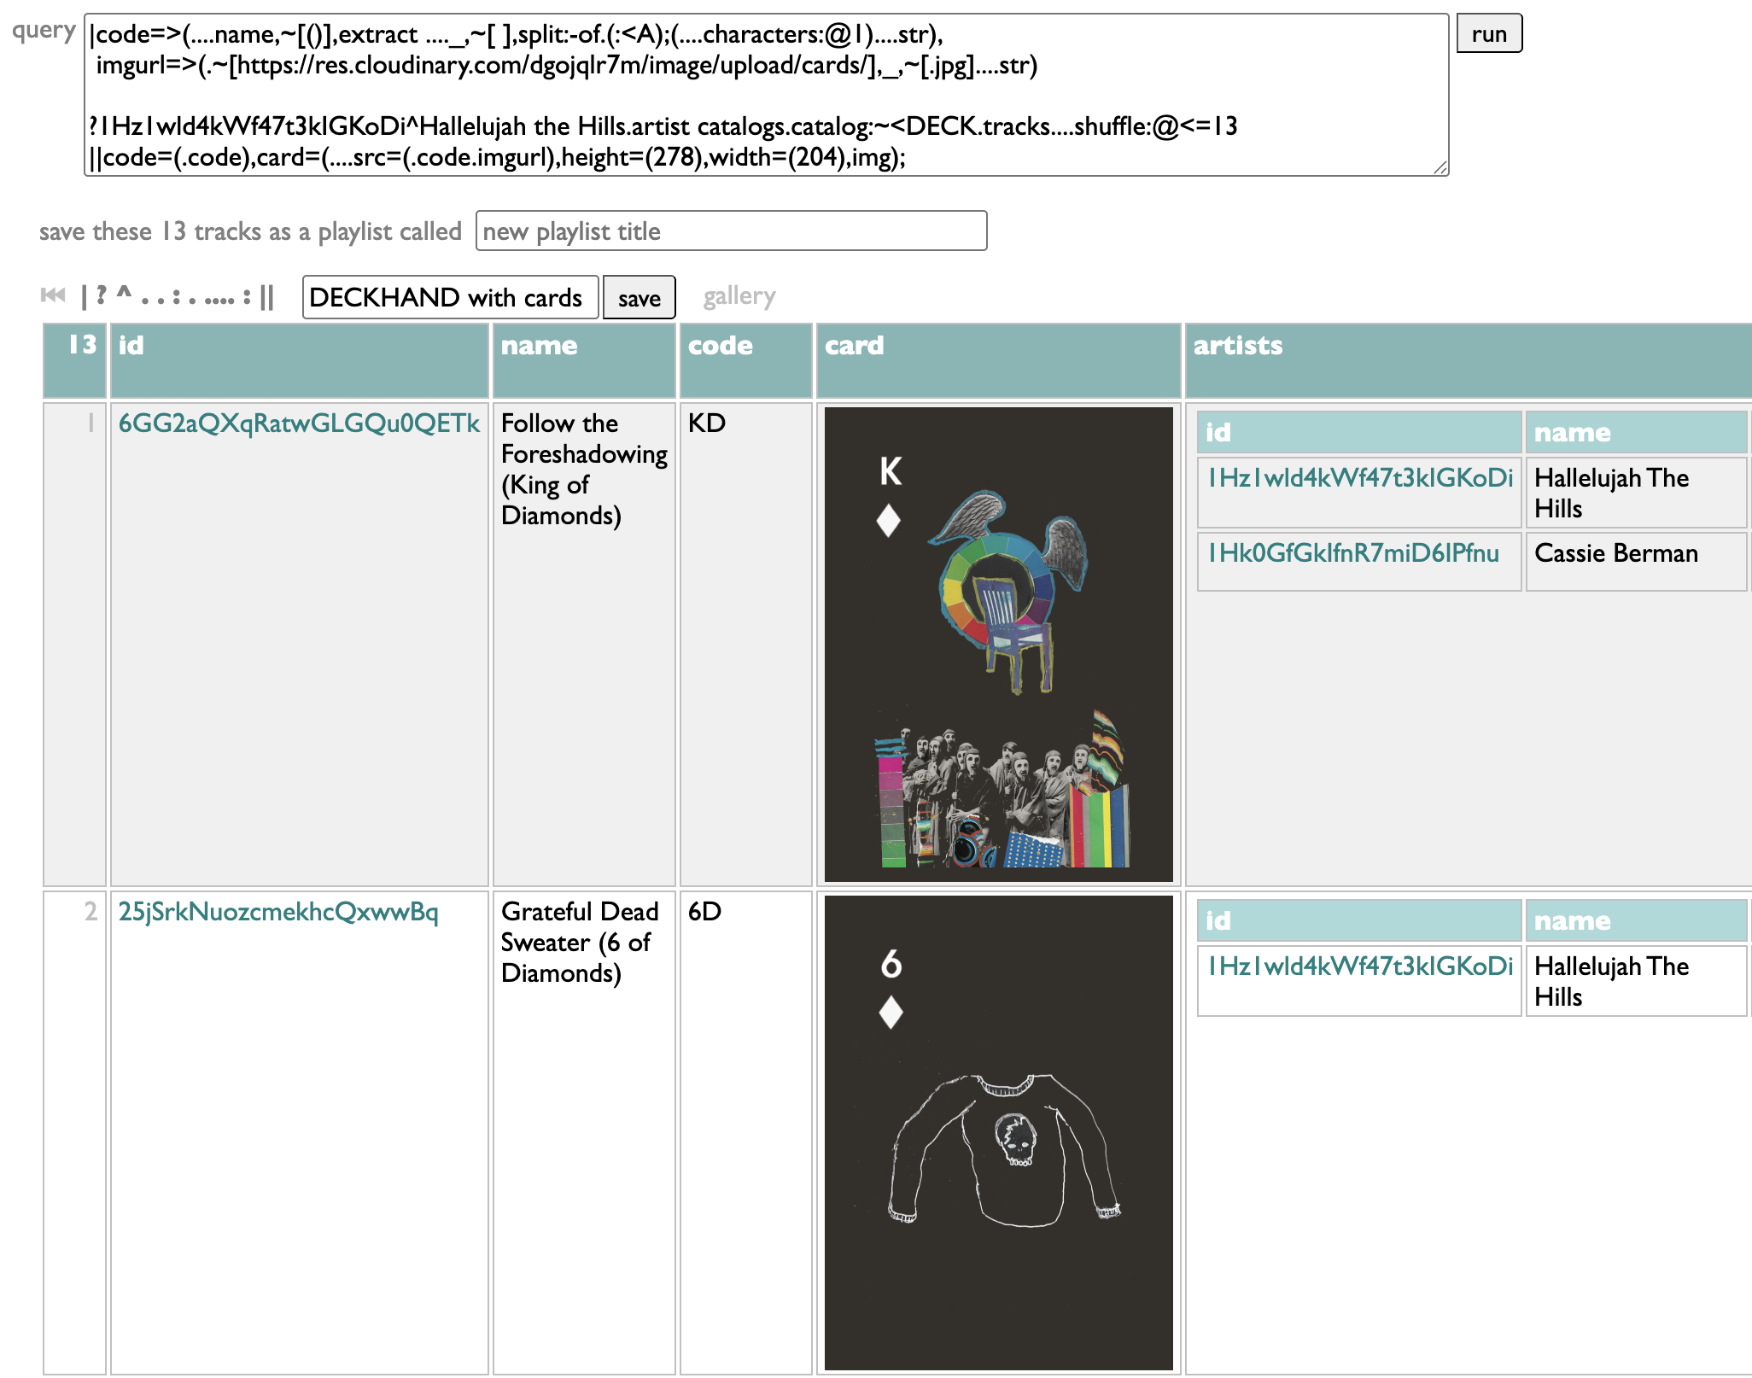
Task: Open track id 25jSrkNuozcmekhcQxwwBq
Action: [x=278, y=911]
